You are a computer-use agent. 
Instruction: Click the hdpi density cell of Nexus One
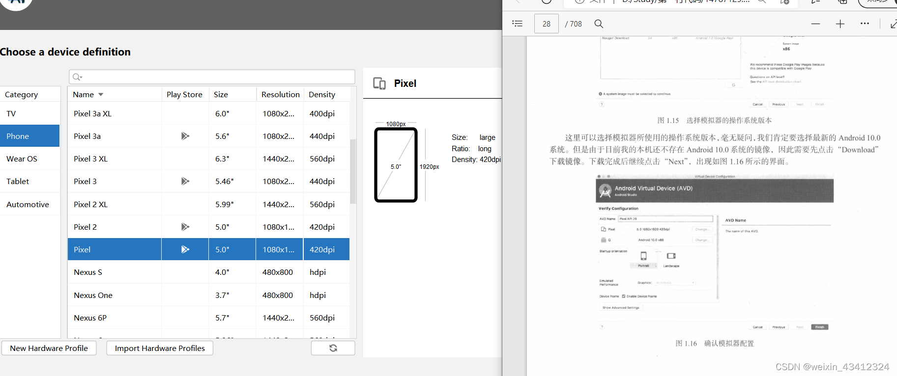pyautogui.click(x=326, y=295)
